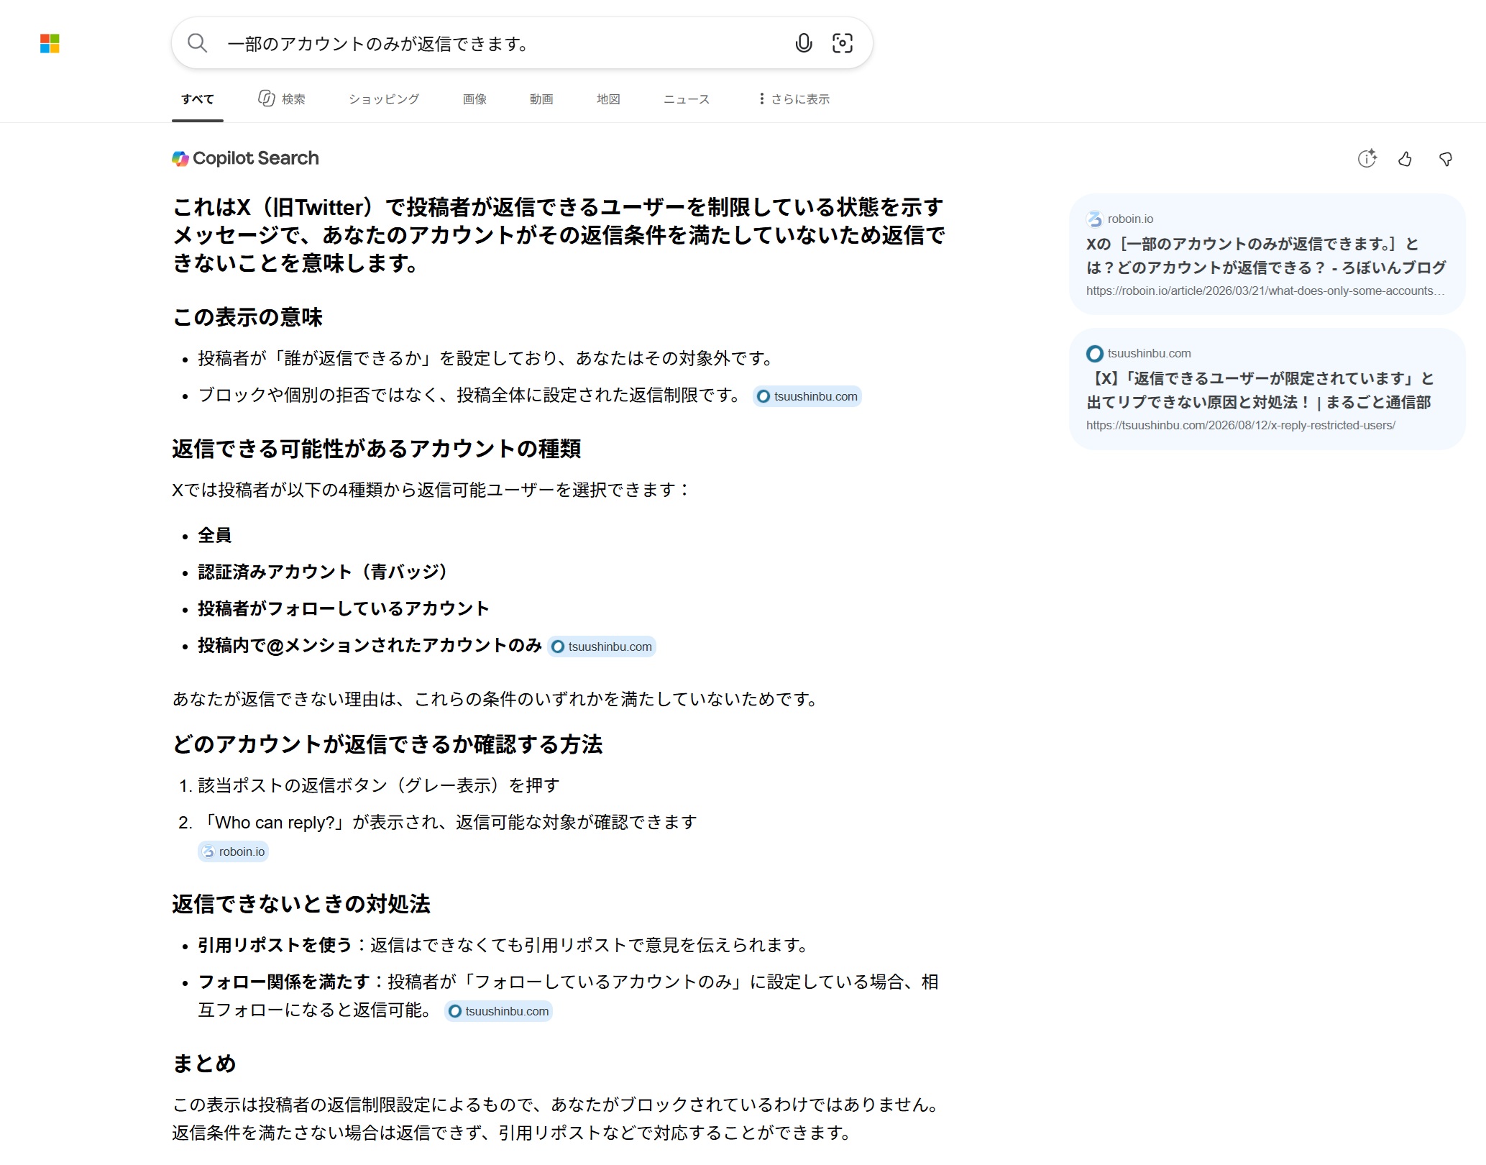
Task: Click the Microsoft logo icon
Action: (x=50, y=44)
